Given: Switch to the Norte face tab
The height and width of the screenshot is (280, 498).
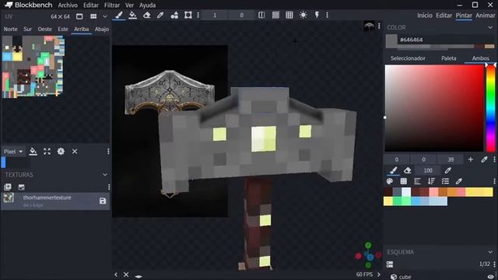Looking at the screenshot, I should [10, 29].
